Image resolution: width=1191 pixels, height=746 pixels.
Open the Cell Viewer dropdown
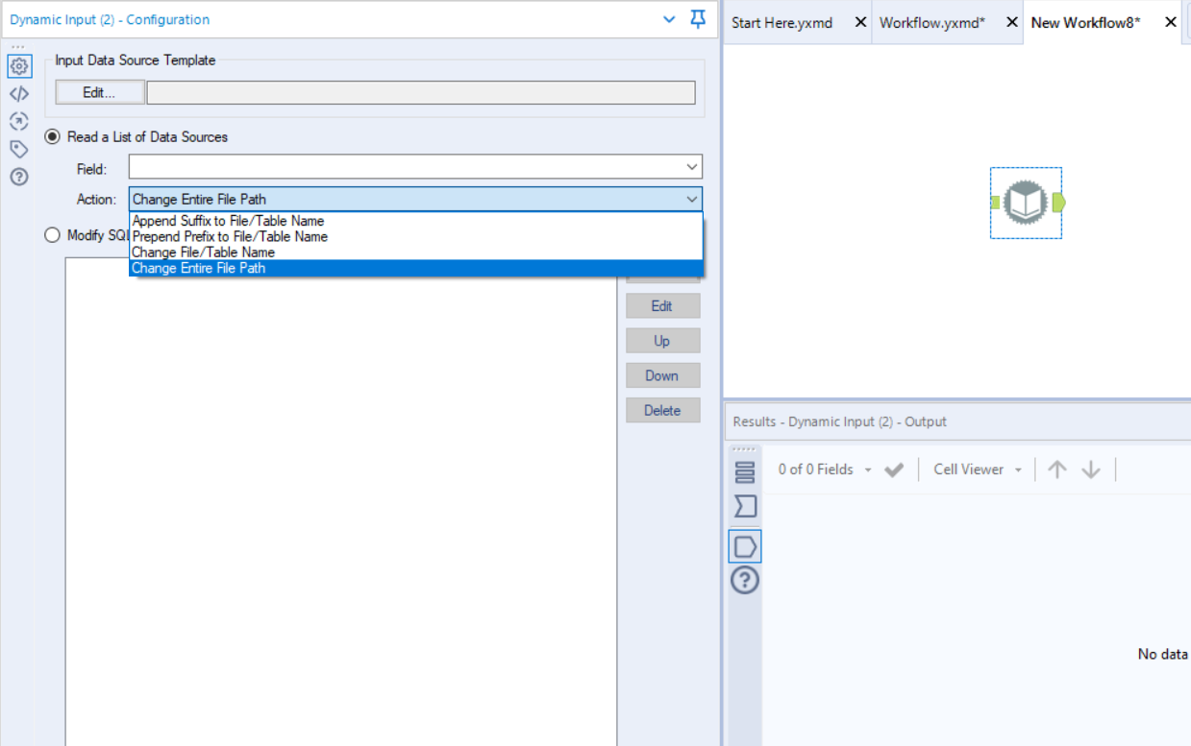point(975,469)
